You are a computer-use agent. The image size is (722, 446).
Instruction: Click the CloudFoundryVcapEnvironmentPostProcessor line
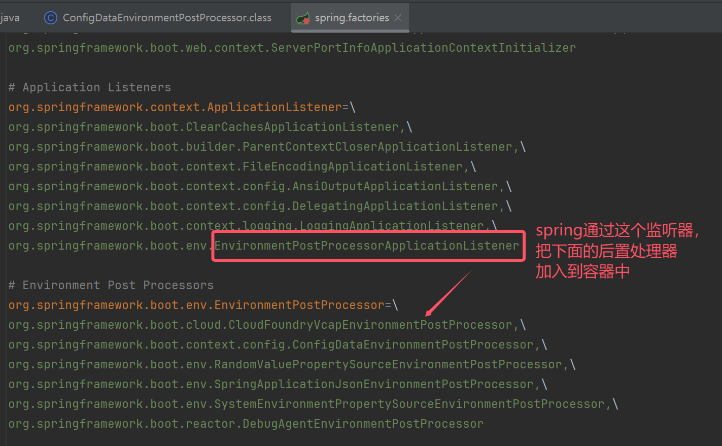pyautogui.click(x=267, y=325)
